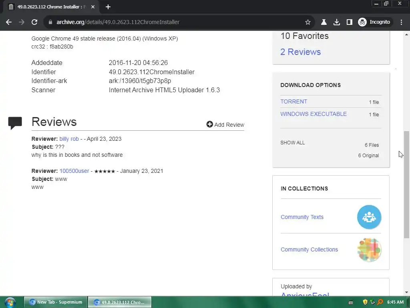Click the Community Collections colorful thumbnail
This screenshot has width=410, height=308.
point(369,250)
